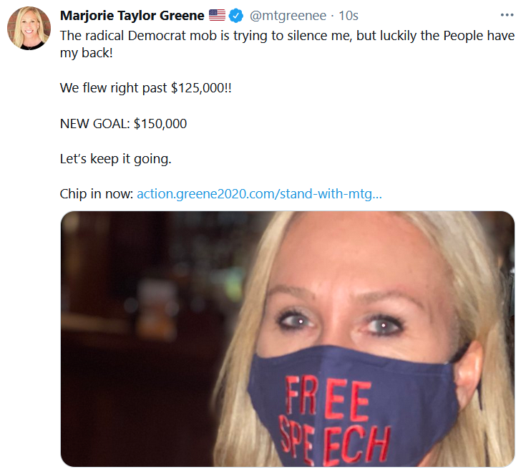Click the US flag emoji beside name

[217, 15]
